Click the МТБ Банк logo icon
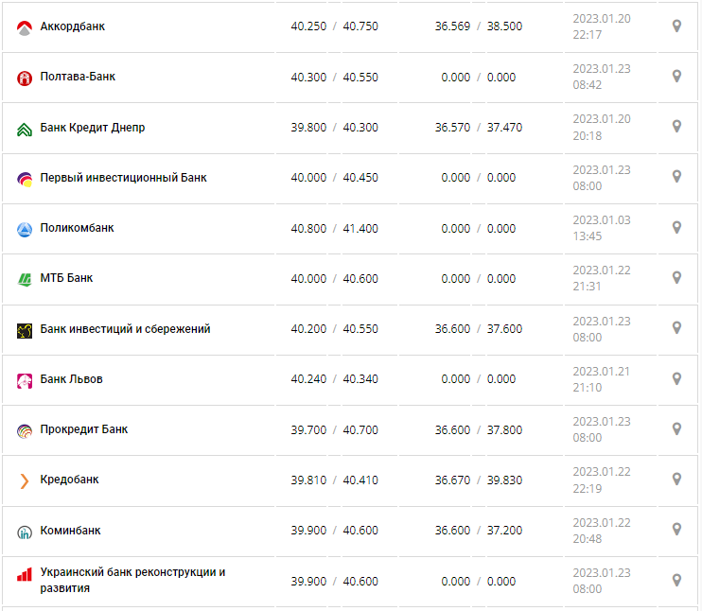This screenshot has width=702, height=611. pyautogui.click(x=25, y=279)
